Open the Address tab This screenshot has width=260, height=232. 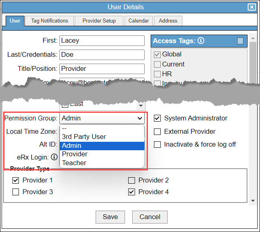pos(168,21)
